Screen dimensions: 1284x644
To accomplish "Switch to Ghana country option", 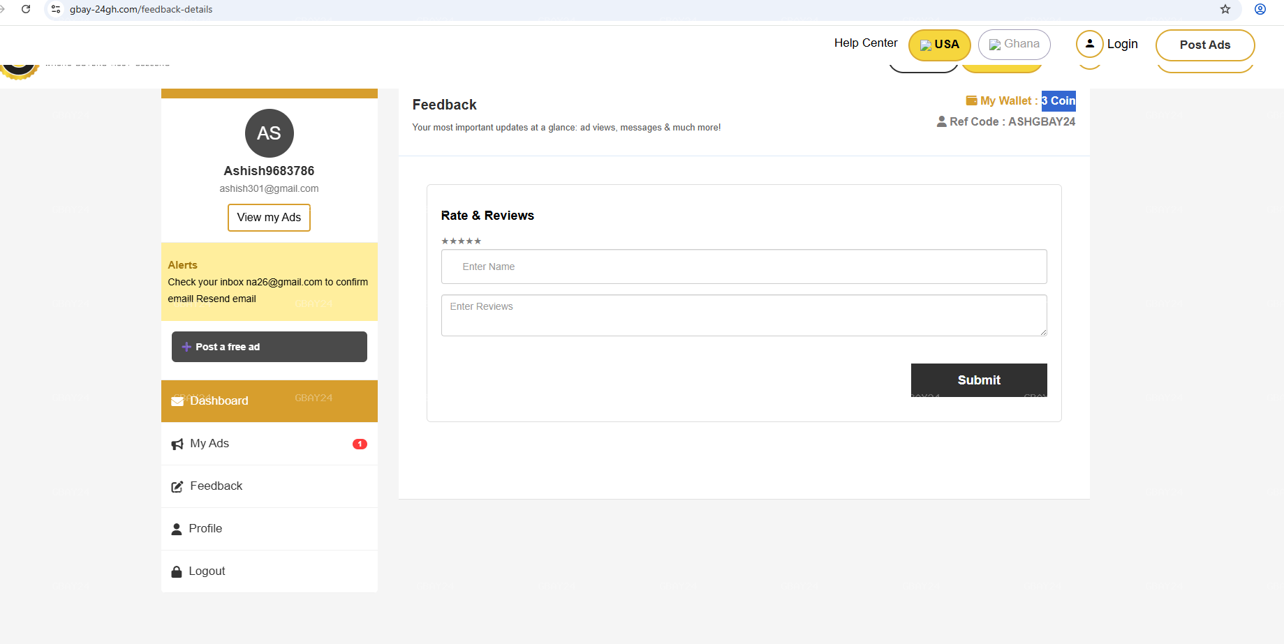I will (x=1014, y=45).
